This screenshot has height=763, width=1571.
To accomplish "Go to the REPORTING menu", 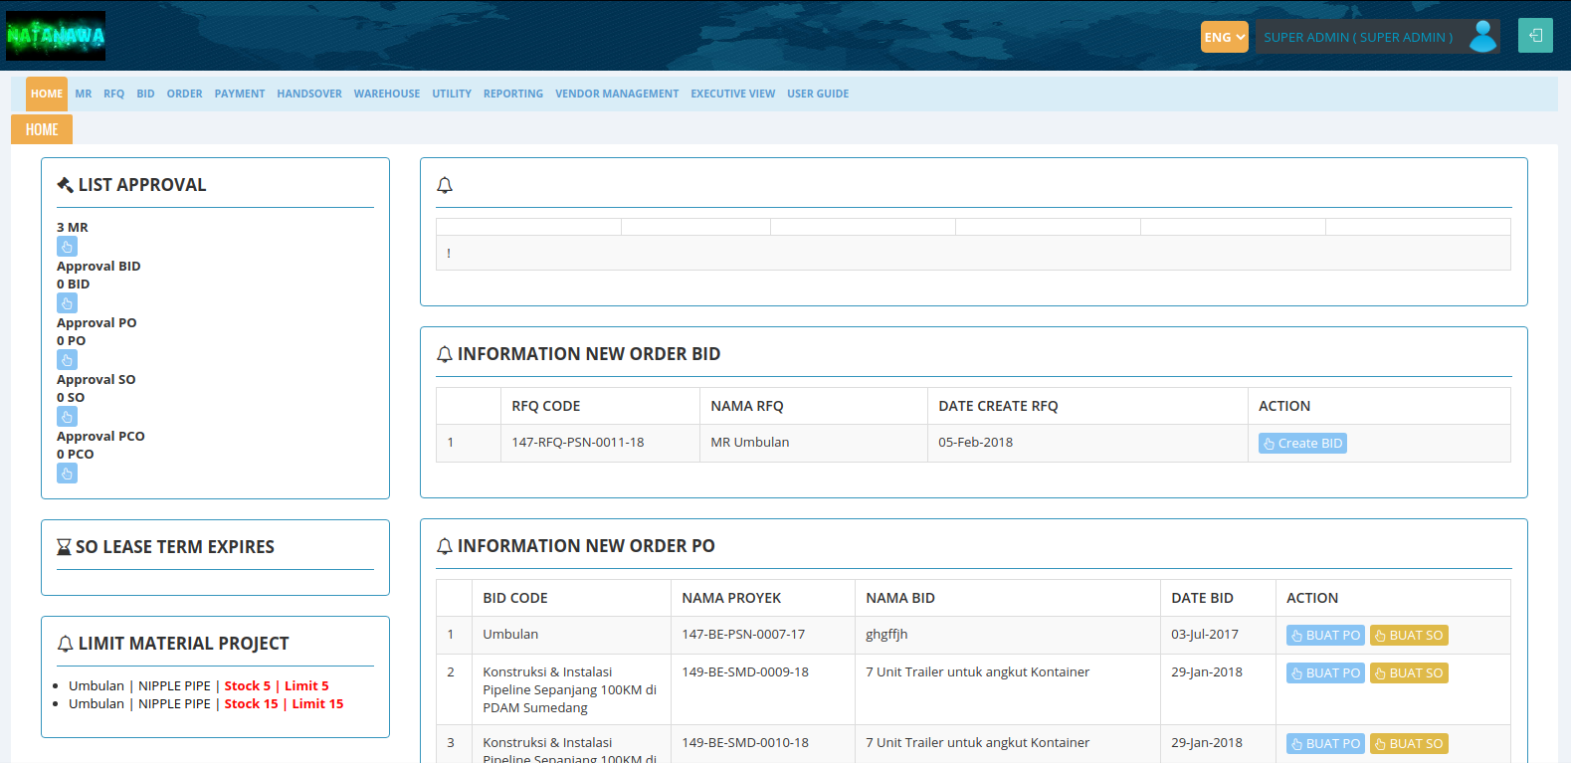I will pos(512,94).
